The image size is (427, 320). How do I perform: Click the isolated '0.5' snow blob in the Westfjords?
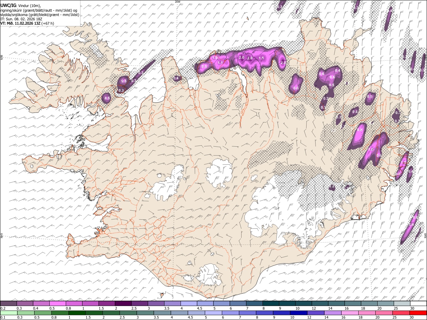tap(107, 98)
